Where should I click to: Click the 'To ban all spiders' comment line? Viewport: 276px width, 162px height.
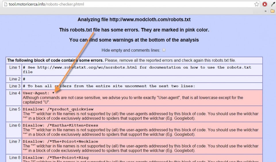[x=109, y=86]
